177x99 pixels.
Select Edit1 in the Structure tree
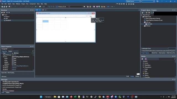click(x=7, y=18)
